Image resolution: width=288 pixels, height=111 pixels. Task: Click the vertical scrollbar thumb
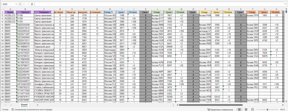tap(286, 12)
